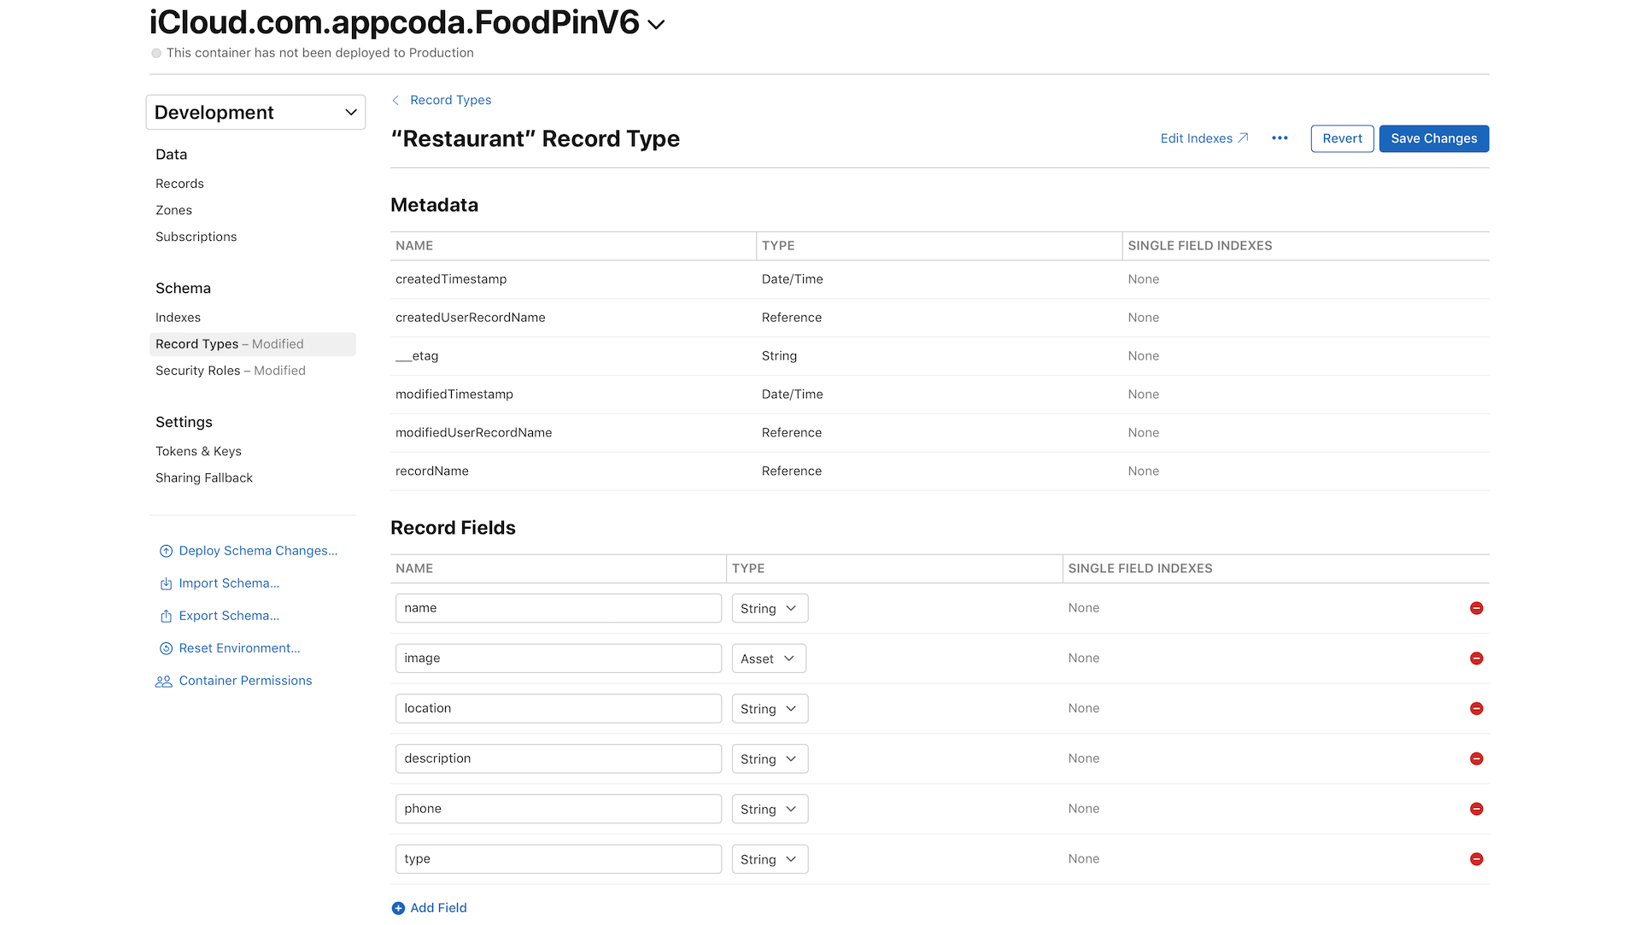This screenshot has width=1640, height=925.
Task: Click the Deploy Schema Changes icon
Action: coord(165,551)
